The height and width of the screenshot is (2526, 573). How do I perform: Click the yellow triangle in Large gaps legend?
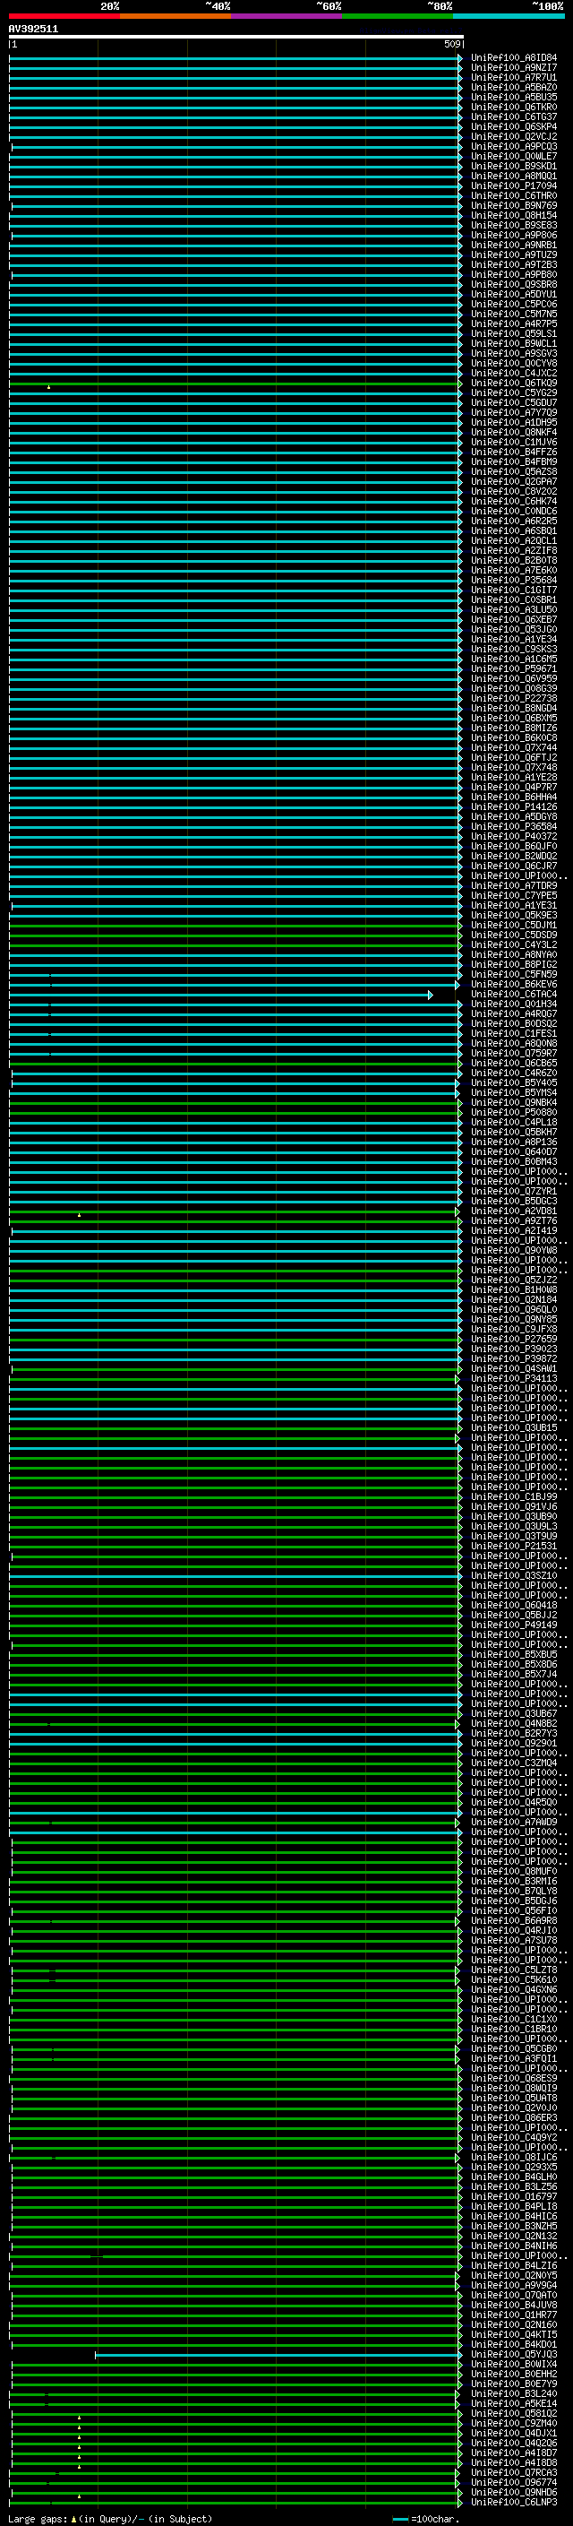pos(73,2518)
